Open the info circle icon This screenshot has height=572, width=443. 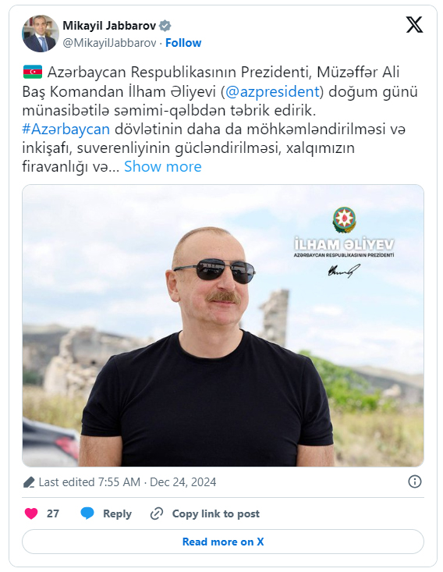point(415,481)
